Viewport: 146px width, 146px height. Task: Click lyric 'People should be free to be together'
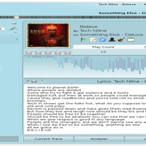point(66,114)
